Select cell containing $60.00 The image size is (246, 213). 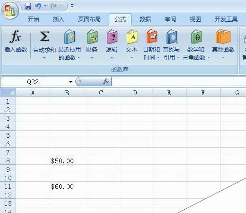67,186
